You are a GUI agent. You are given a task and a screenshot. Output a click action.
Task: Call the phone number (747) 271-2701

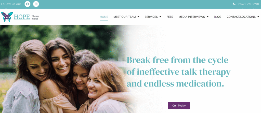[x=249, y=4]
